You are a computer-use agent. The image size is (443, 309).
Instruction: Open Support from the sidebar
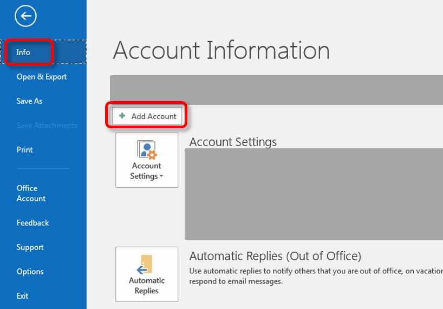pyautogui.click(x=30, y=247)
